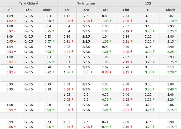Click the Kèo header under Tỷ lệ Châu Á
Viewport: 181px width, 129px height.
(29, 10)
